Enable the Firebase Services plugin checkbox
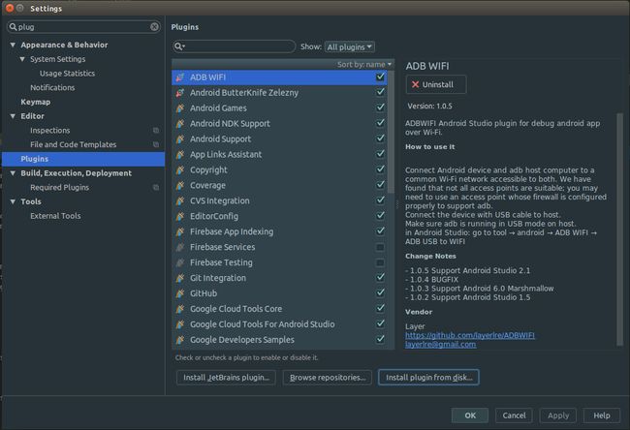Image resolution: width=630 pixels, height=430 pixels. point(380,247)
